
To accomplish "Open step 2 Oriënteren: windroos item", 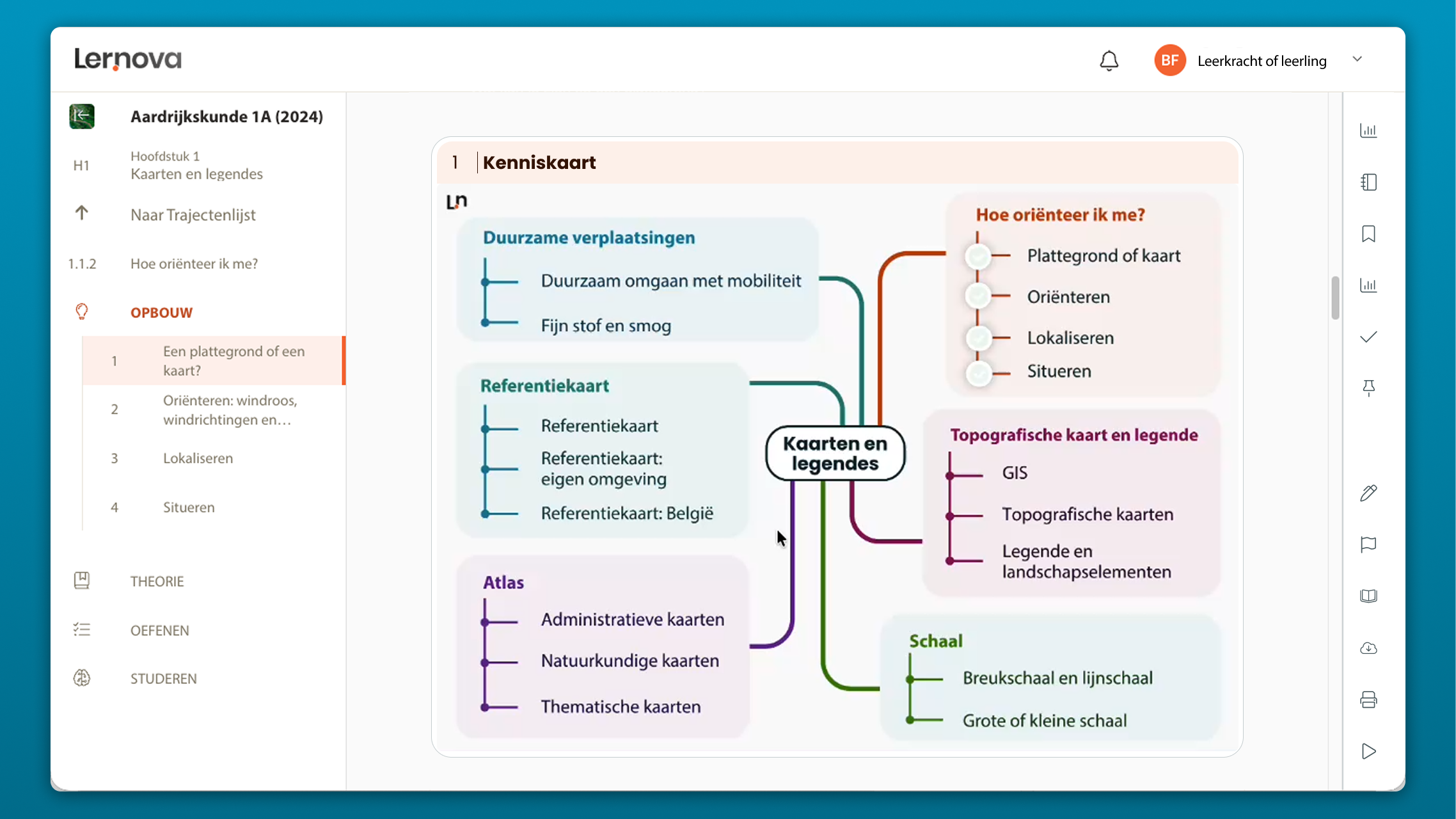I will point(230,409).
